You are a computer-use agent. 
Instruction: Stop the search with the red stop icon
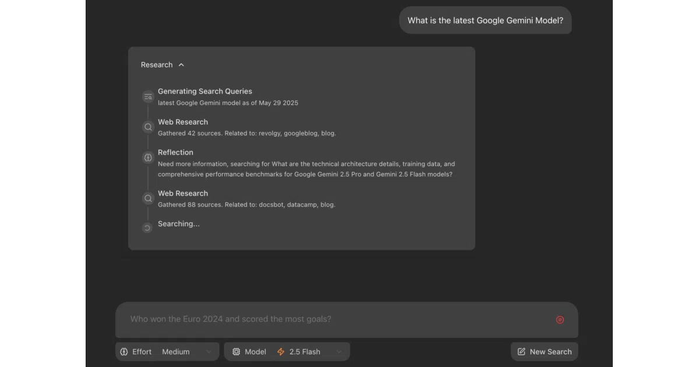pos(560,320)
